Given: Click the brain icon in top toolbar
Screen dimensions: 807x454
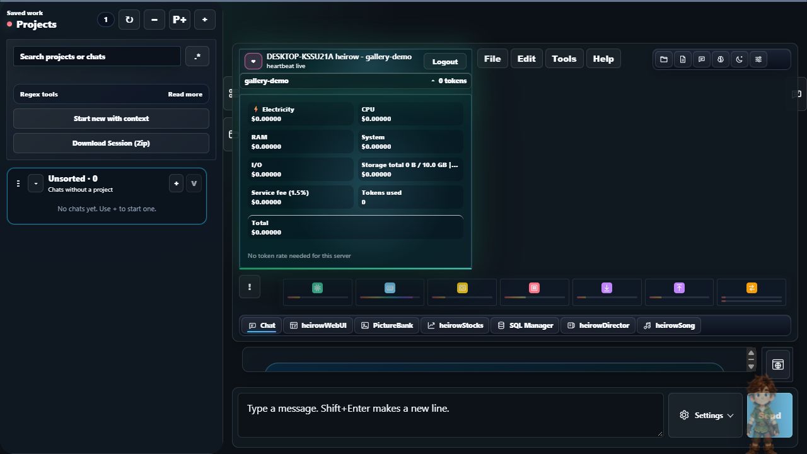Looking at the screenshot, I should (721, 59).
